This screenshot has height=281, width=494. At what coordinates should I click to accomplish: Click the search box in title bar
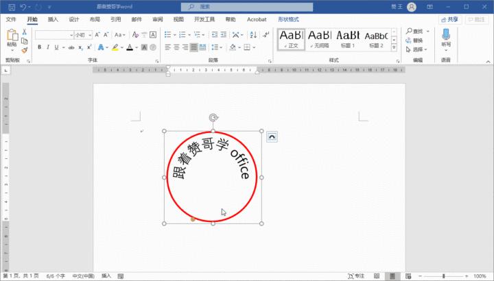point(247,7)
